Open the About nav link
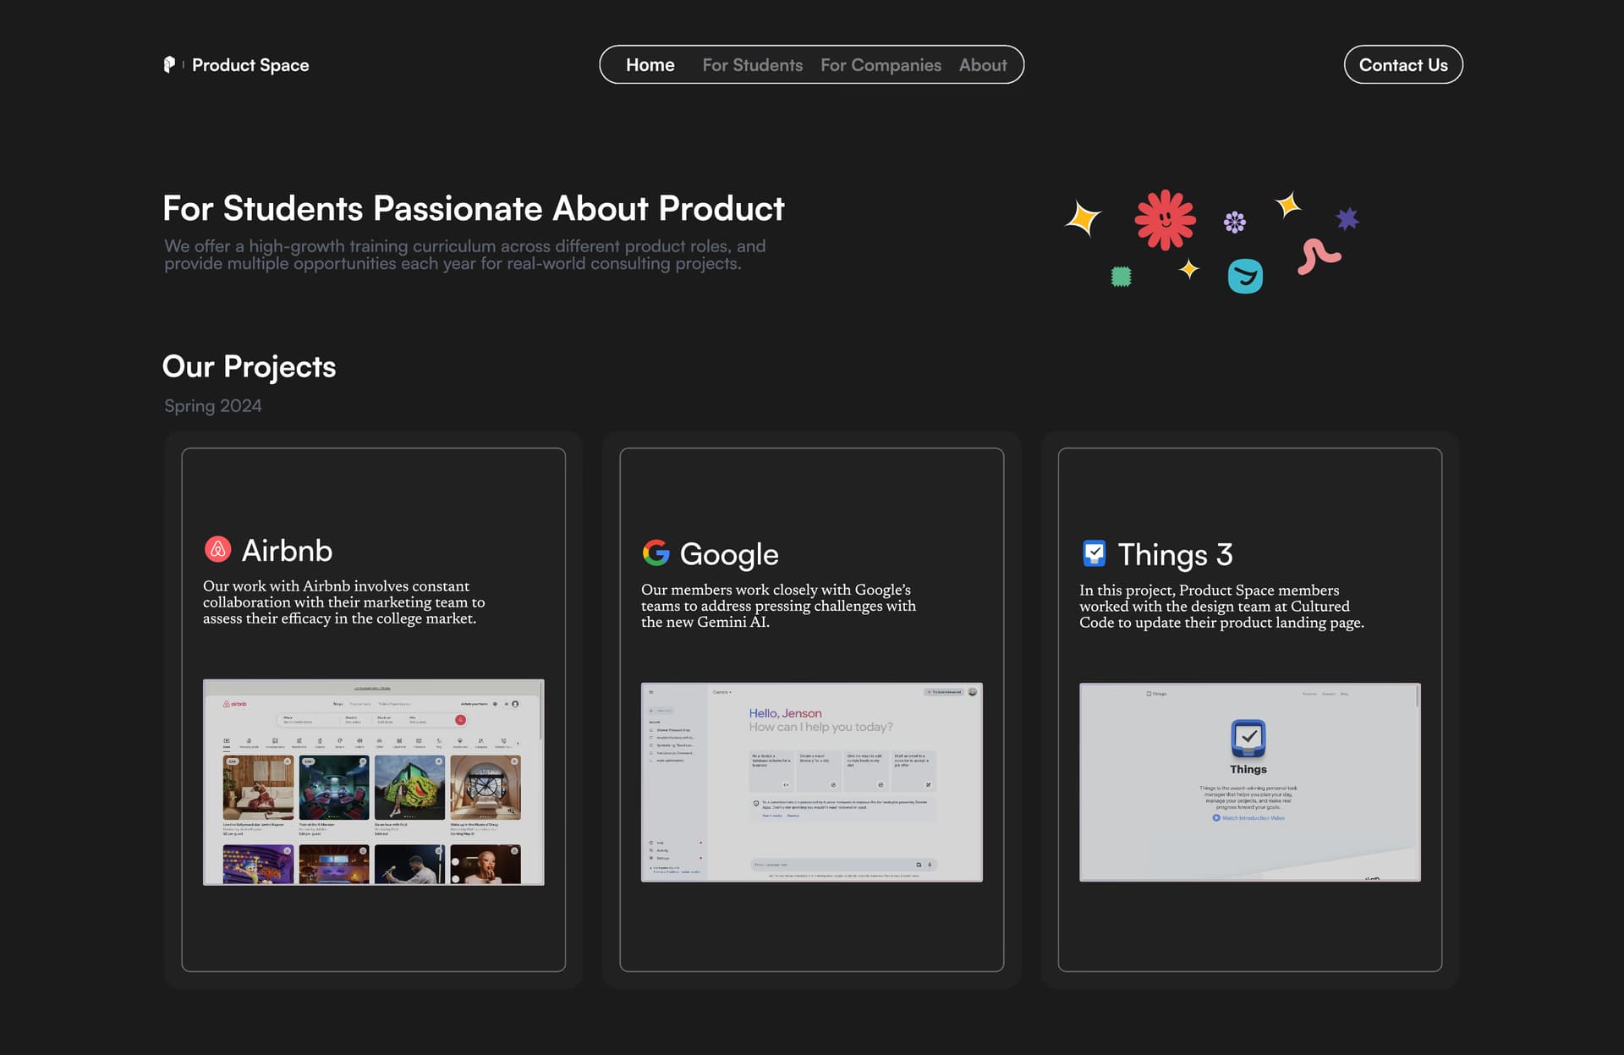This screenshot has width=1624, height=1055. tap(983, 65)
